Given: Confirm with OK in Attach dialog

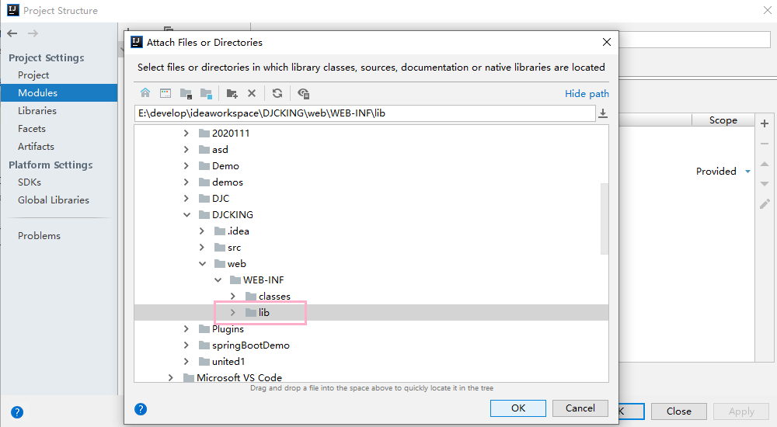Looking at the screenshot, I should tap(518, 408).
